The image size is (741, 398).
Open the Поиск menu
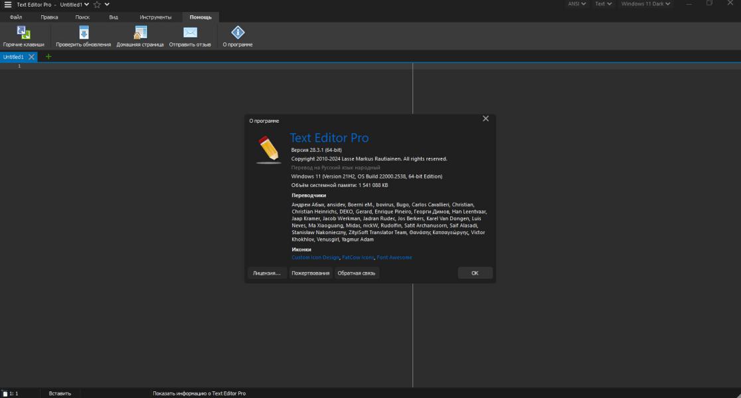coord(82,17)
